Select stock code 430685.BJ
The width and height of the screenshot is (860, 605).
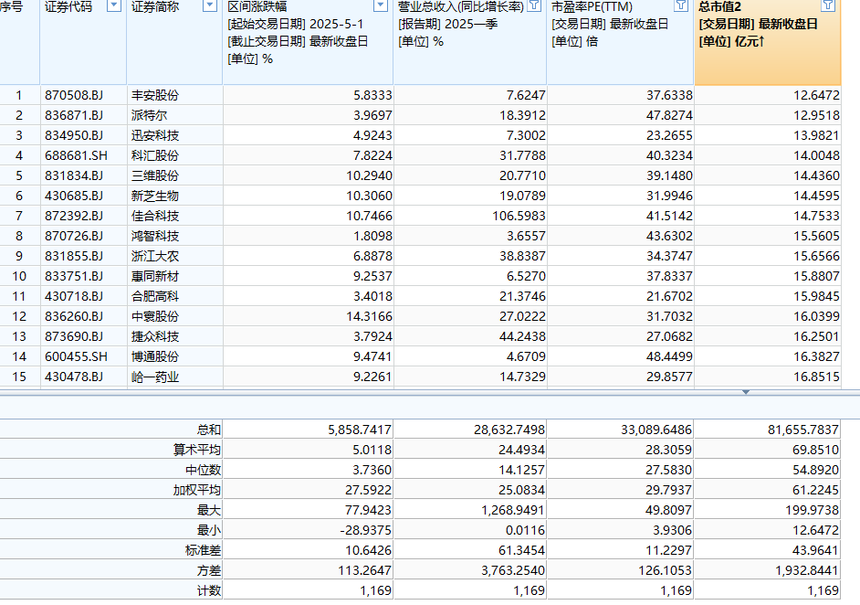click(x=74, y=196)
